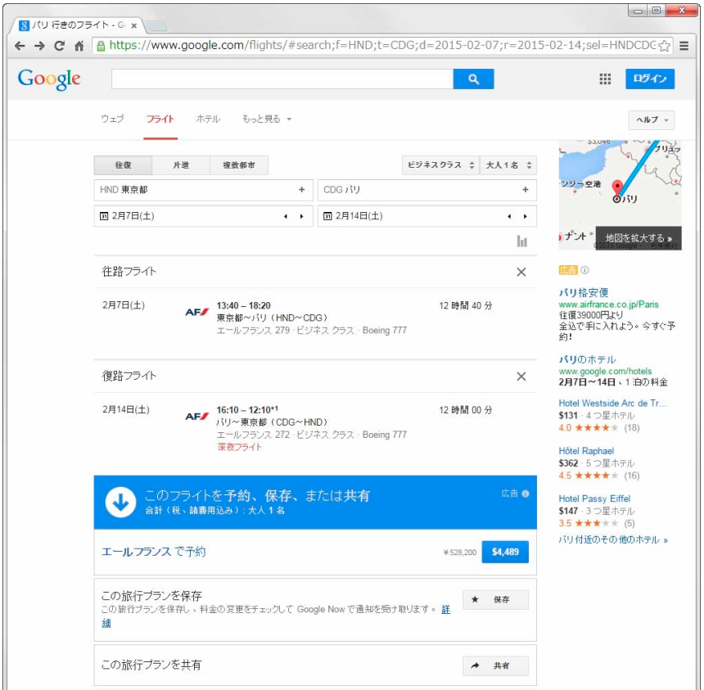Go to previous day for 2月7日 date
This screenshot has width=704, height=690.
(x=286, y=216)
